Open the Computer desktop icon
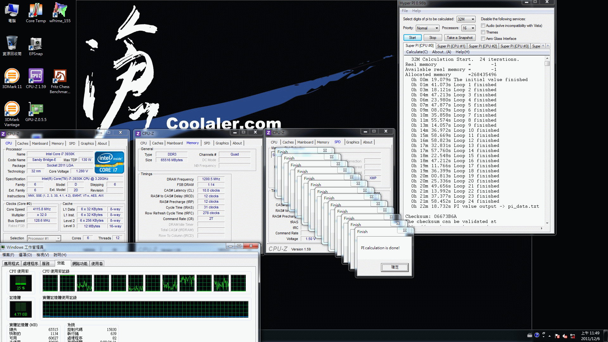Image resolution: width=608 pixels, height=342 pixels. (12, 13)
